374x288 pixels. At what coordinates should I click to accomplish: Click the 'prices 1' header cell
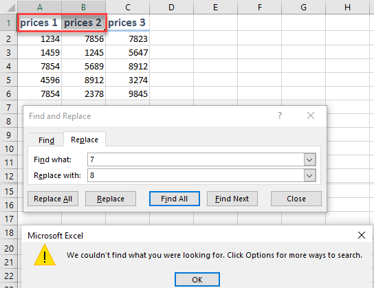click(x=40, y=23)
